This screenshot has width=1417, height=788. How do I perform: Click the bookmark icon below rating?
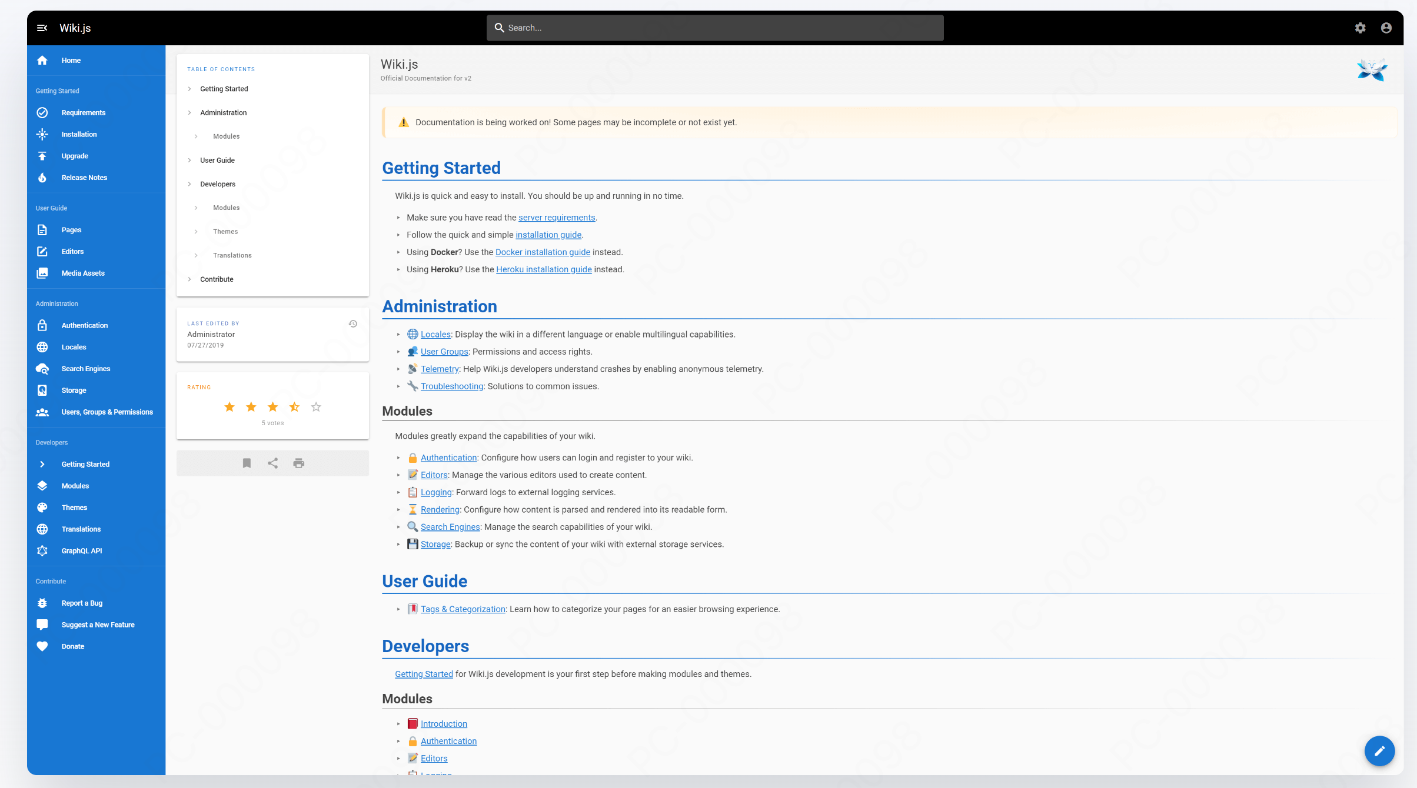point(247,463)
